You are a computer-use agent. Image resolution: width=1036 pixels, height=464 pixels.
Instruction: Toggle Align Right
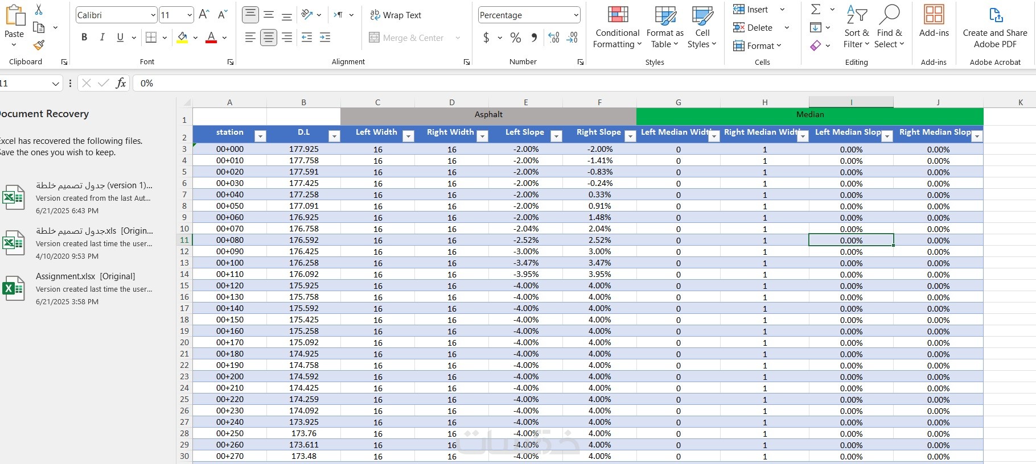coord(287,38)
